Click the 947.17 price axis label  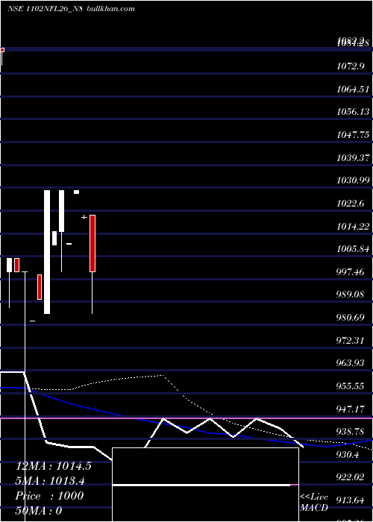coord(351,409)
